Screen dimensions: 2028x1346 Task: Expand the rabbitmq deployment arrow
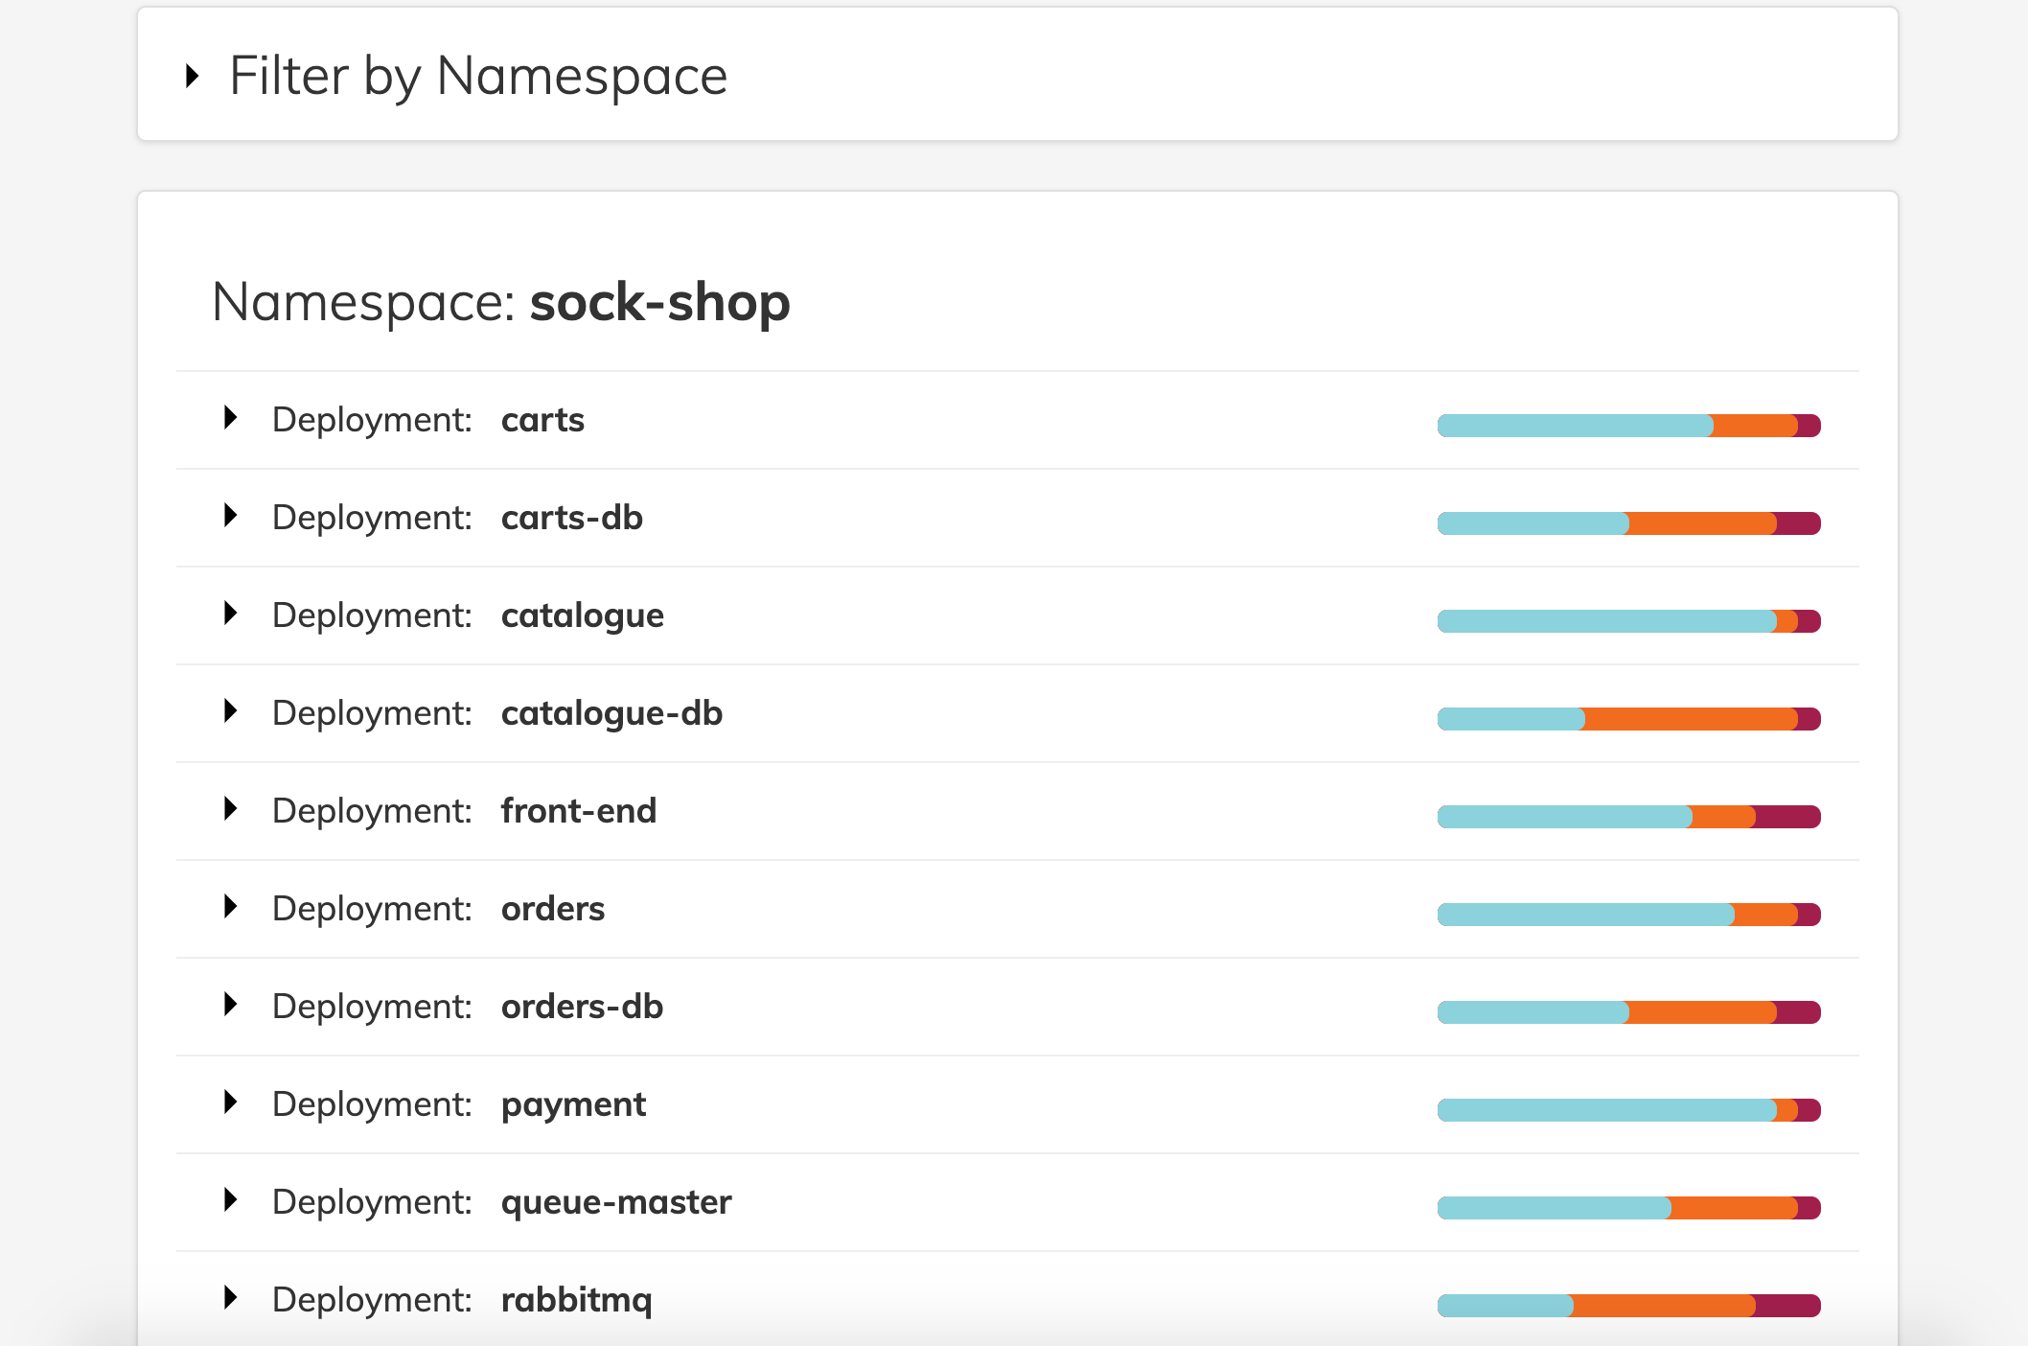click(x=230, y=1297)
